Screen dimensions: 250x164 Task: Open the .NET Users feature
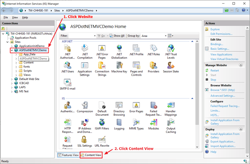coord(67,67)
